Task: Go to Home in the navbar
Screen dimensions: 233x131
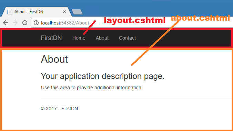Action: pos(79,38)
